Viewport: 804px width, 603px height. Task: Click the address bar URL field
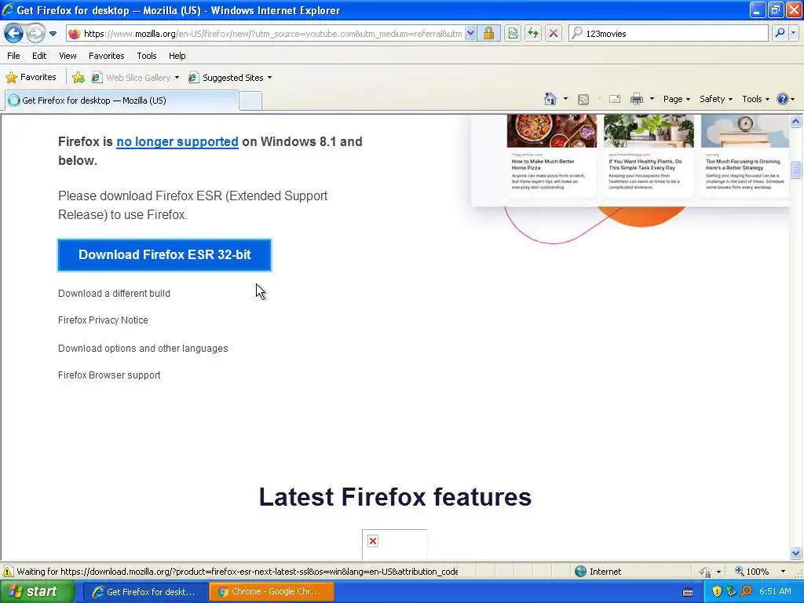(x=272, y=34)
